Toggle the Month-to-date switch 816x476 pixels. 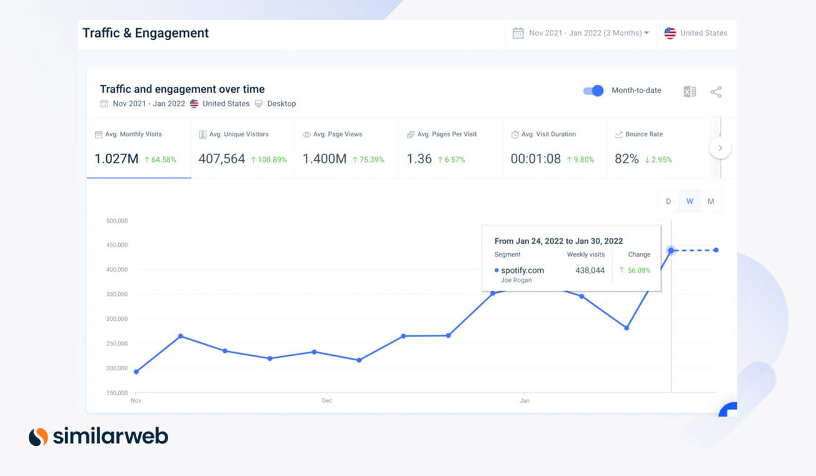(x=593, y=91)
